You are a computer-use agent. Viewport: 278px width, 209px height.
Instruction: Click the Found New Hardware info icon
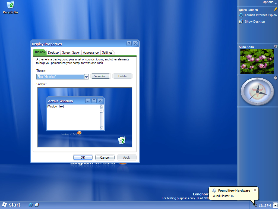[x=214, y=190]
